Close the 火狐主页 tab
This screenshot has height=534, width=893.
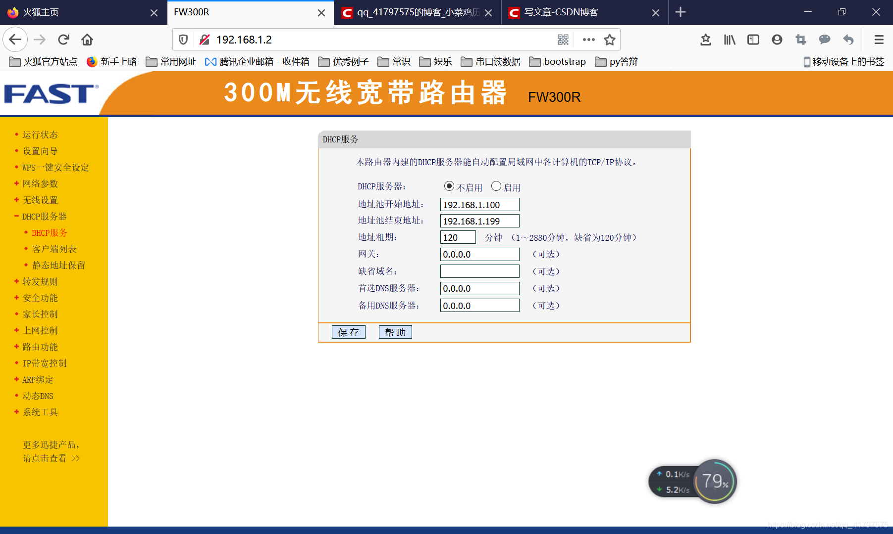tap(154, 13)
